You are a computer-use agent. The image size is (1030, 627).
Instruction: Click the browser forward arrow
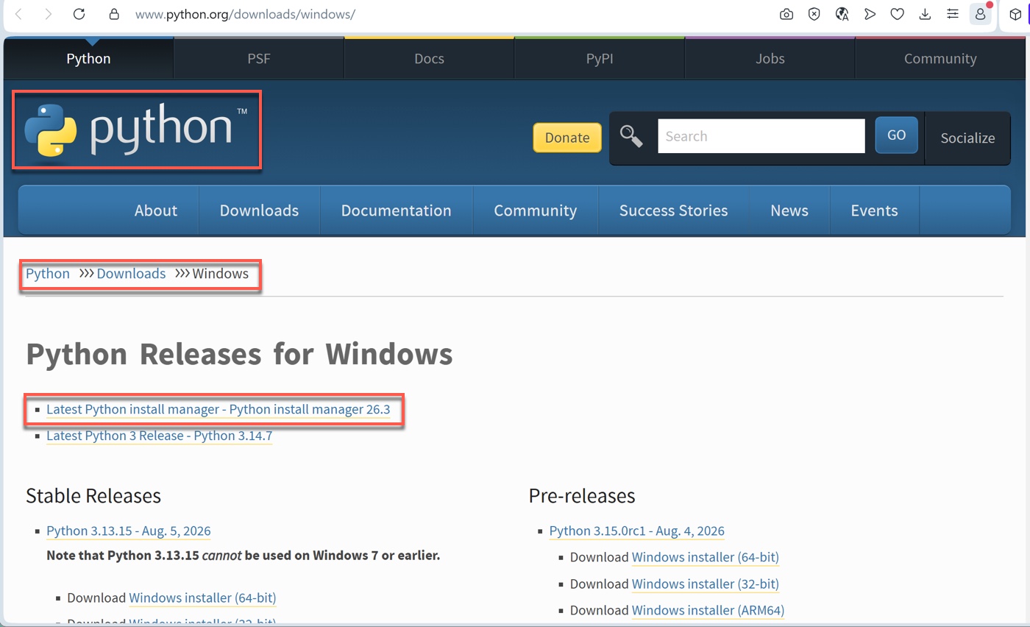tap(49, 14)
